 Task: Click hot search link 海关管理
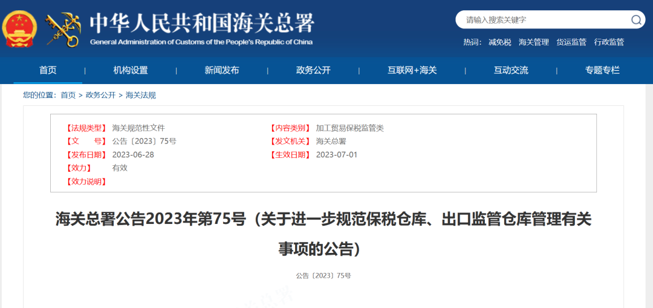[x=534, y=42]
